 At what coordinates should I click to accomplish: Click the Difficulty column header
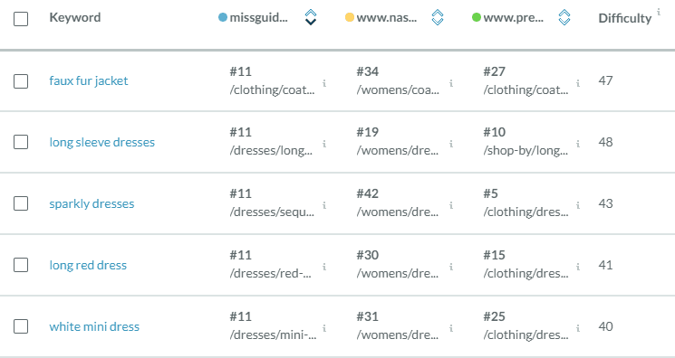[624, 18]
